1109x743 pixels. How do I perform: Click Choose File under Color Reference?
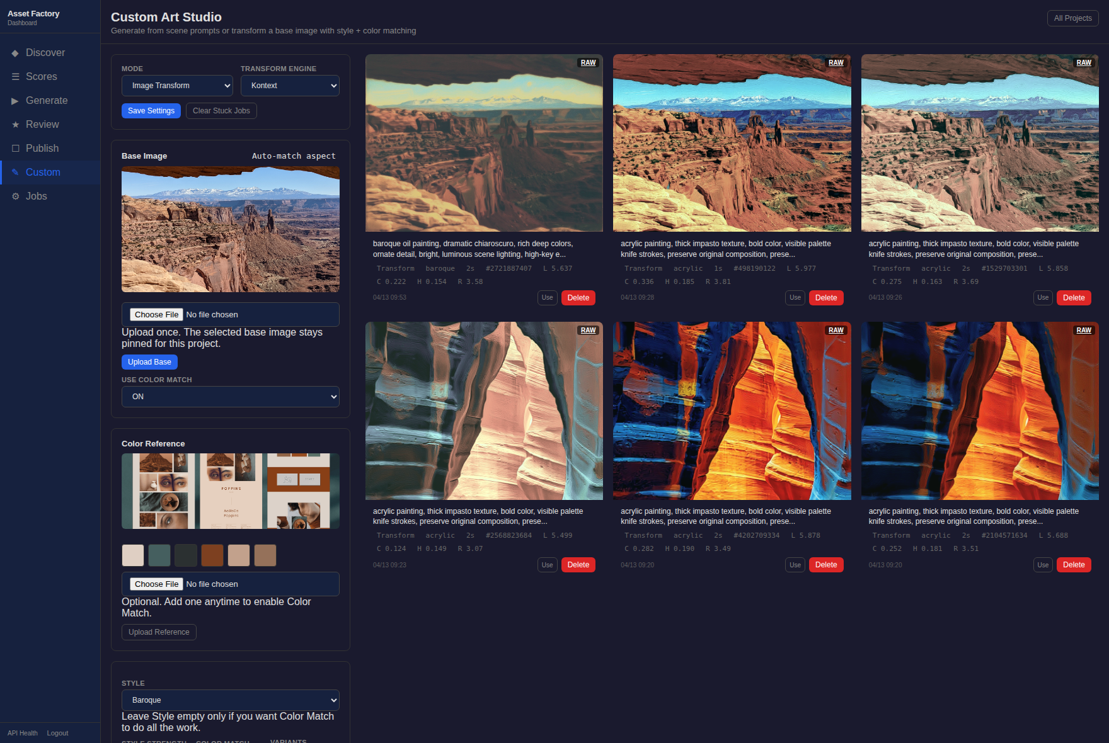(157, 584)
